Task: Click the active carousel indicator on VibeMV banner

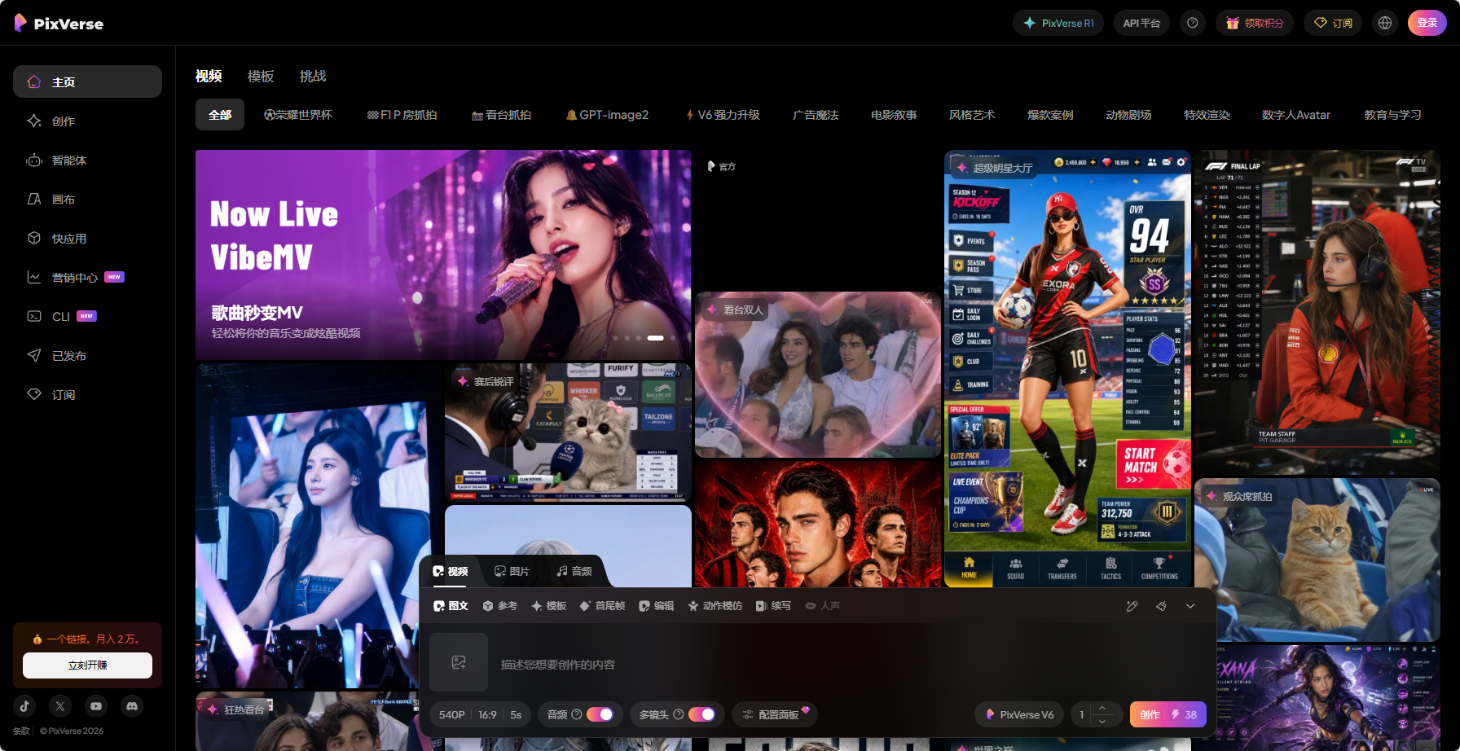Action: (x=656, y=337)
